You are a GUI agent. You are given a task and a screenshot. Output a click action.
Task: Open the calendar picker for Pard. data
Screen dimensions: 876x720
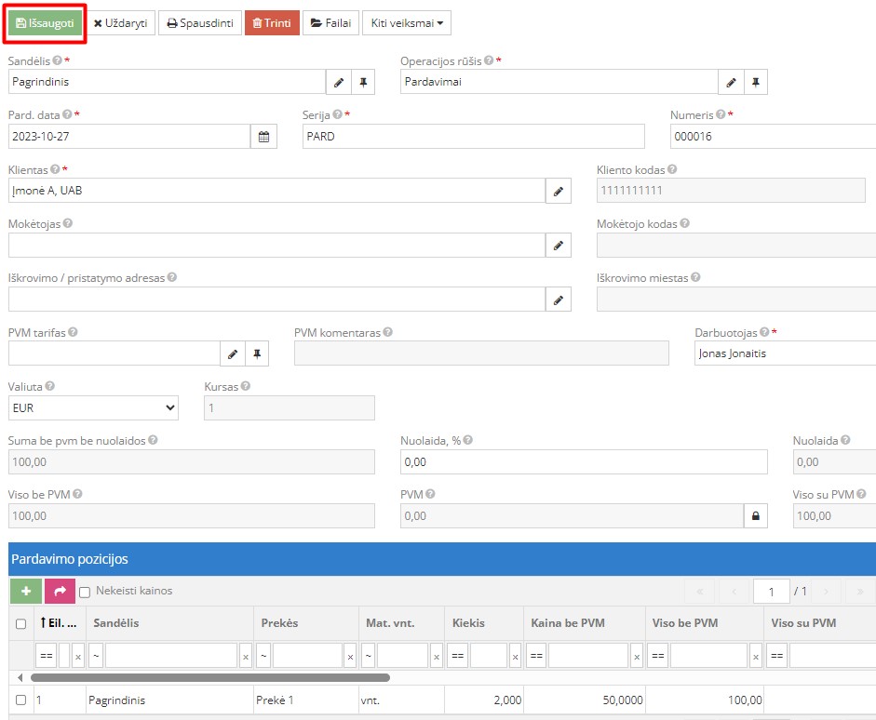263,137
